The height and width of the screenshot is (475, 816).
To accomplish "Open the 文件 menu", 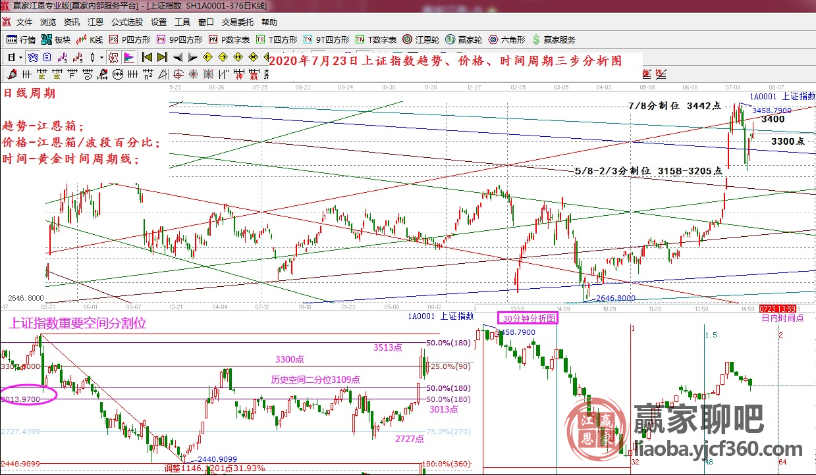I will click(24, 22).
